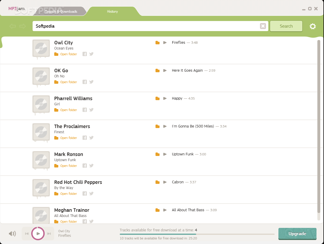Open folder icon beside Cabron
Viewport: 324px width, 244px height.
(158, 182)
